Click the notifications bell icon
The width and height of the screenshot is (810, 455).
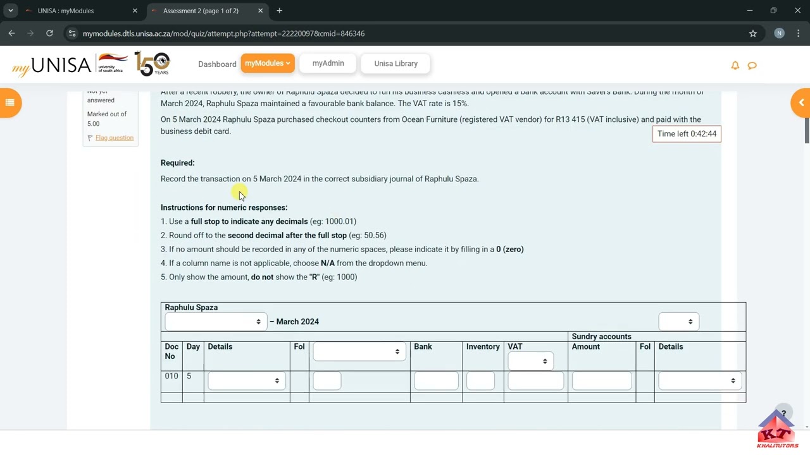click(735, 65)
